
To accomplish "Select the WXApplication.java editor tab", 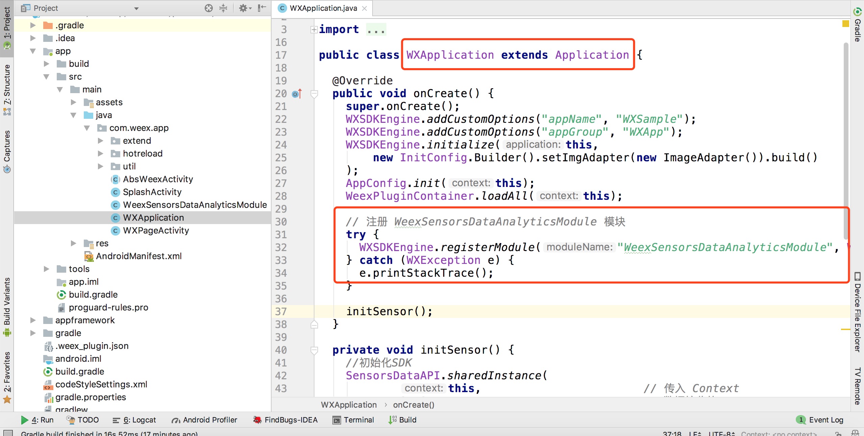I will tap(323, 8).
